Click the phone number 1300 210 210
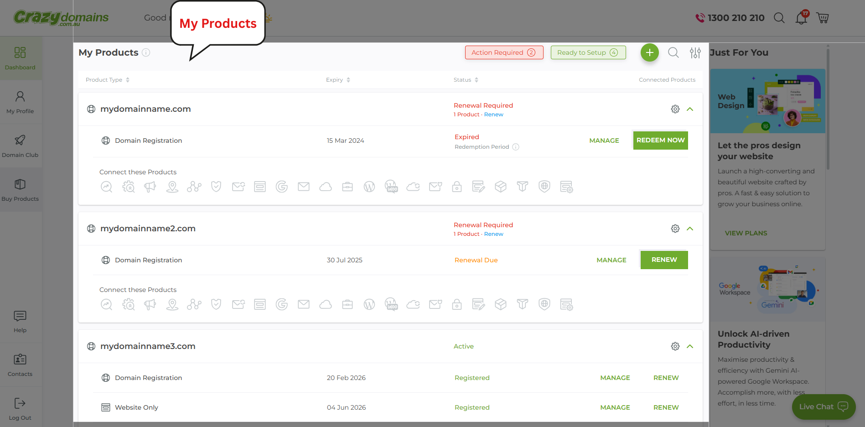The width and height of the screenshot is (865, 427). tap(736, 18)
